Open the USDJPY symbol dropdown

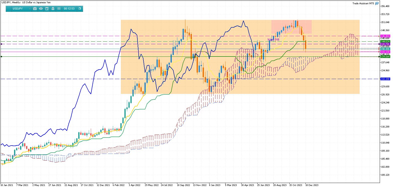22,9
